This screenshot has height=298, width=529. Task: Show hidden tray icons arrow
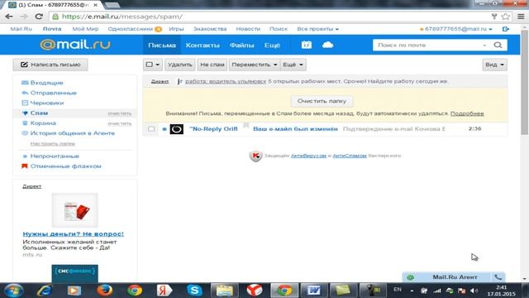pyautogui.click(x=412, y=291)
